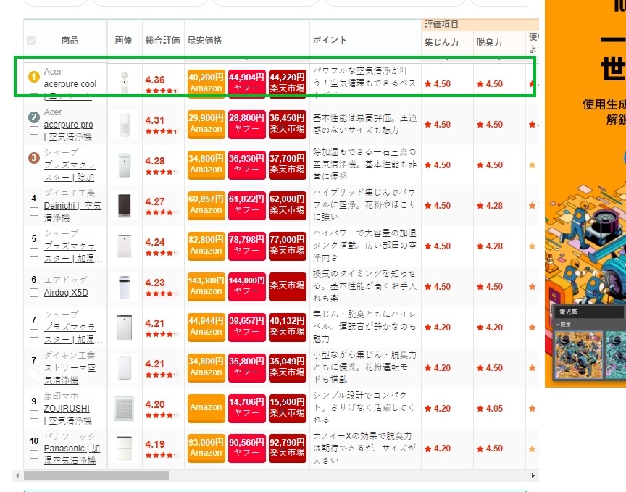Click the ZOJIRUSHI product thumbnail

[125, 408]
